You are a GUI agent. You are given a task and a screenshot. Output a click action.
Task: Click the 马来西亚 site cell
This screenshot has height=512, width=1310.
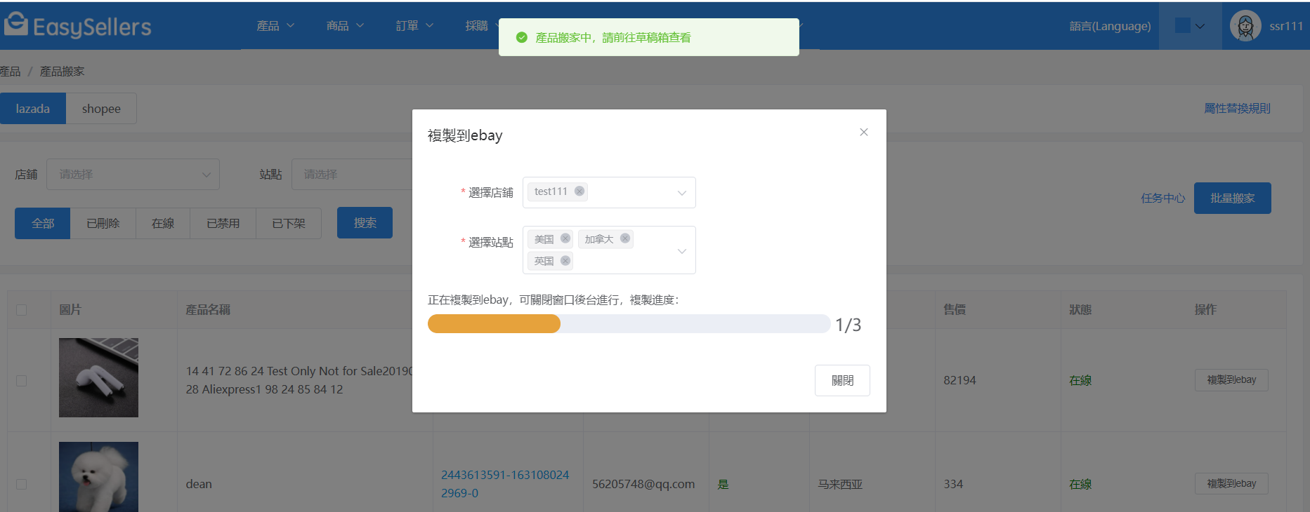click(x=840, y=484)
